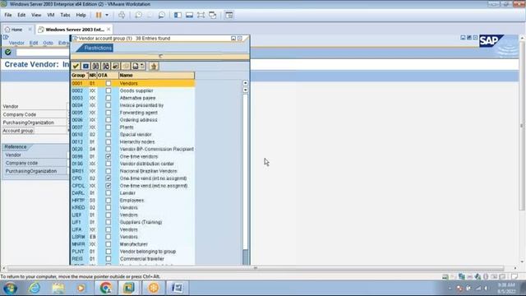The width and height of the screenshot is (526, 296).
Task: Open the SAP Vendor menu
Action: click(16, 43)
